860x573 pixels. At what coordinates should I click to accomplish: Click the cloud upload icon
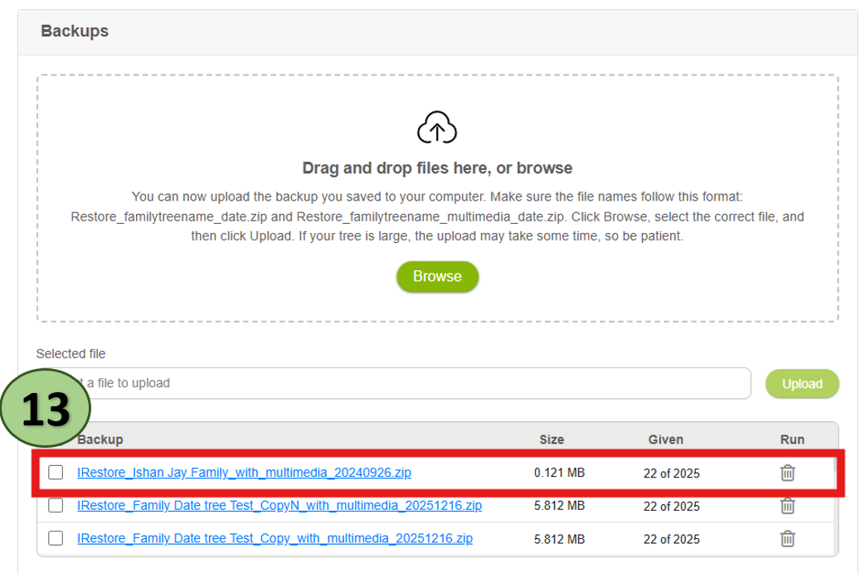pyautogui.click(x=437, y=129)
